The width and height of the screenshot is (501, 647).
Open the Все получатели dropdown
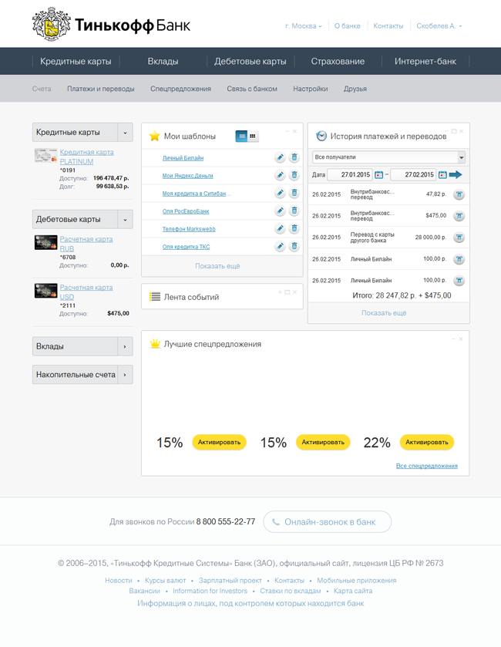tap(388, 157)
